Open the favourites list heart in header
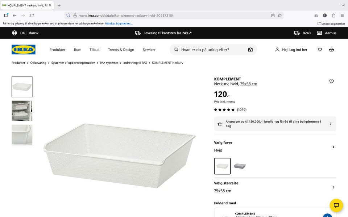Viewport: 348px width, 217px height. click(320, 50)
